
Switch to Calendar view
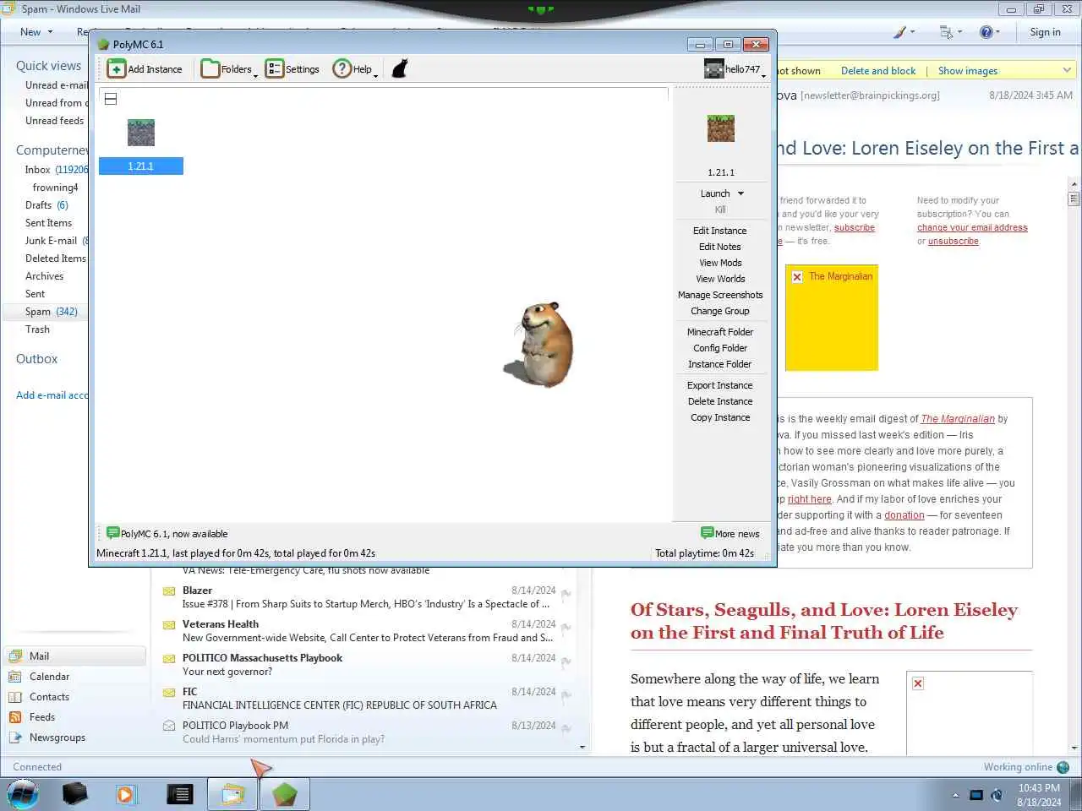49,677
